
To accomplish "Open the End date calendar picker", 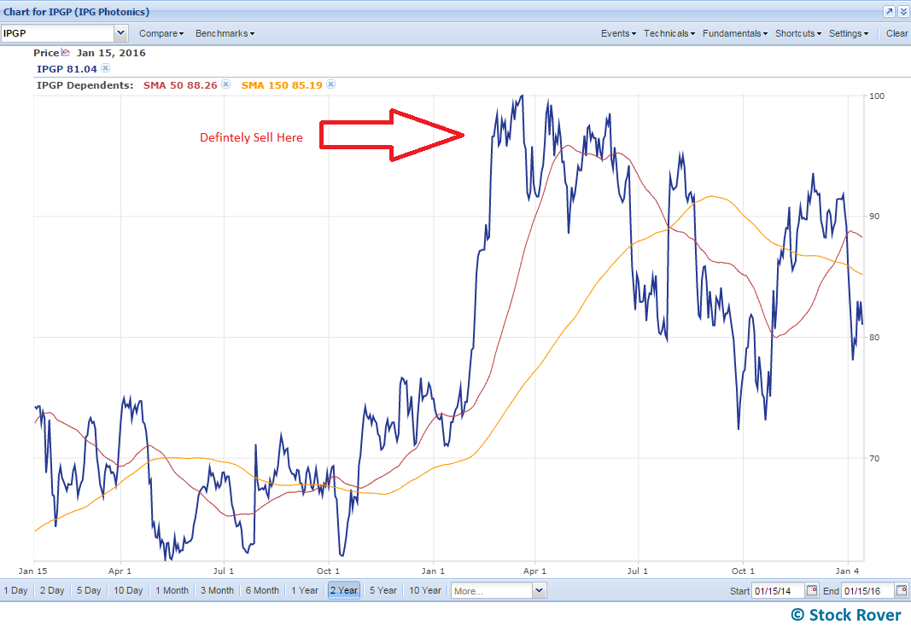I will (901, 591).
